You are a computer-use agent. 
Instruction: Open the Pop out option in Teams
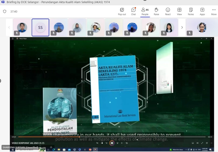click(x=122, y=11)
